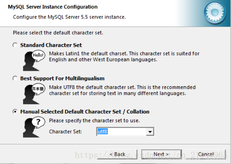Go to the previous step with Back
231x164 pixels.
click(x=117, y=154)
